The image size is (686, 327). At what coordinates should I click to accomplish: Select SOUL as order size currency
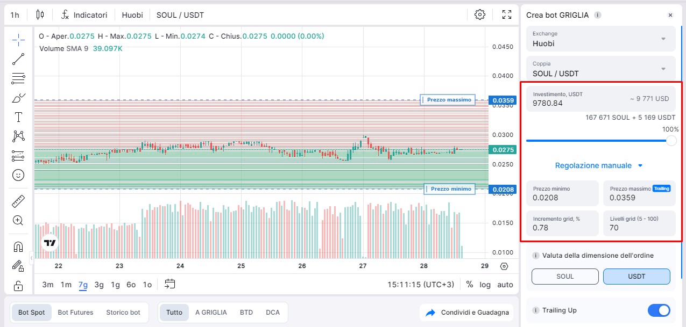(x=565, y=277)
